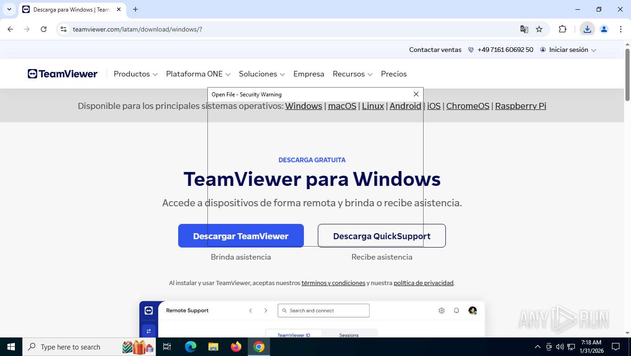631x356 pixels.
Task: Switch to the Sessions tab
Action: coord(349,335)
